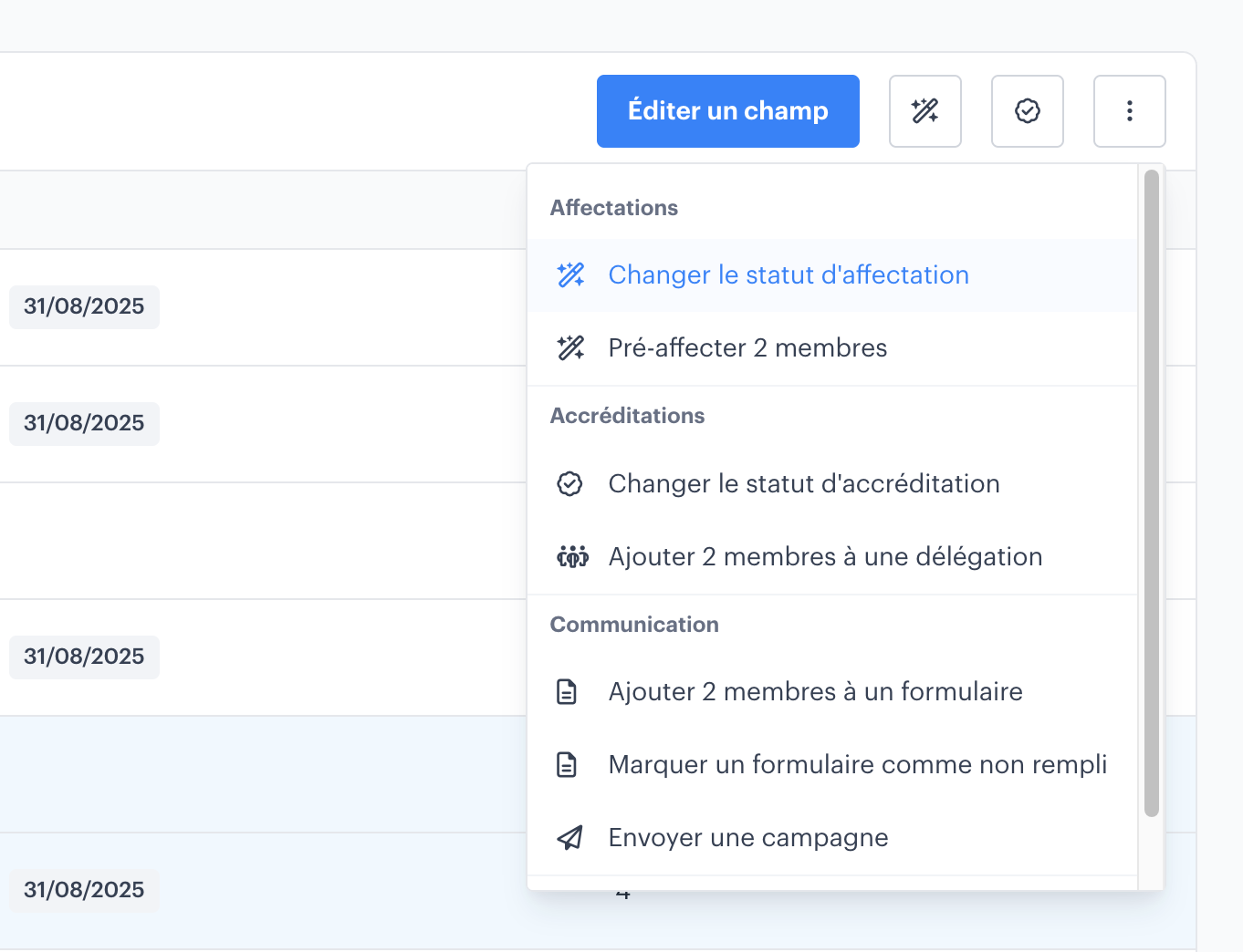This screenshot has width=1243, height=952.
Task: Click the delegation group icon
Action: point(572,556)
